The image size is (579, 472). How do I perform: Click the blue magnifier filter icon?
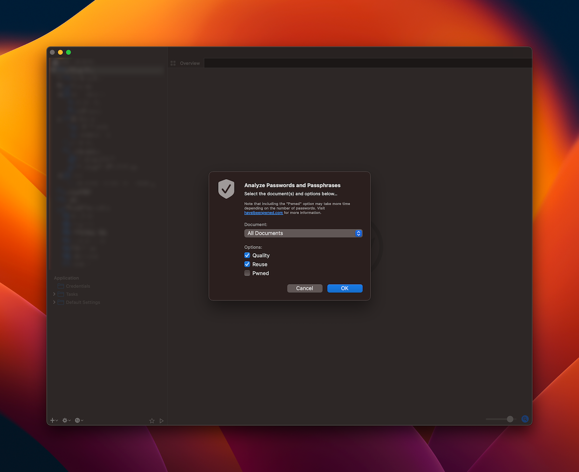[x=525, y=419]
